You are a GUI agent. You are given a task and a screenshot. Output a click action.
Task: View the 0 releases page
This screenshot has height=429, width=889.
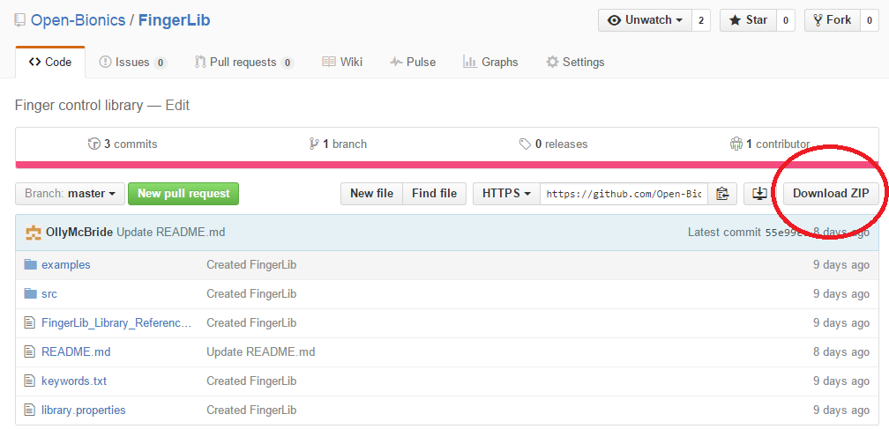tap(553, 144)
